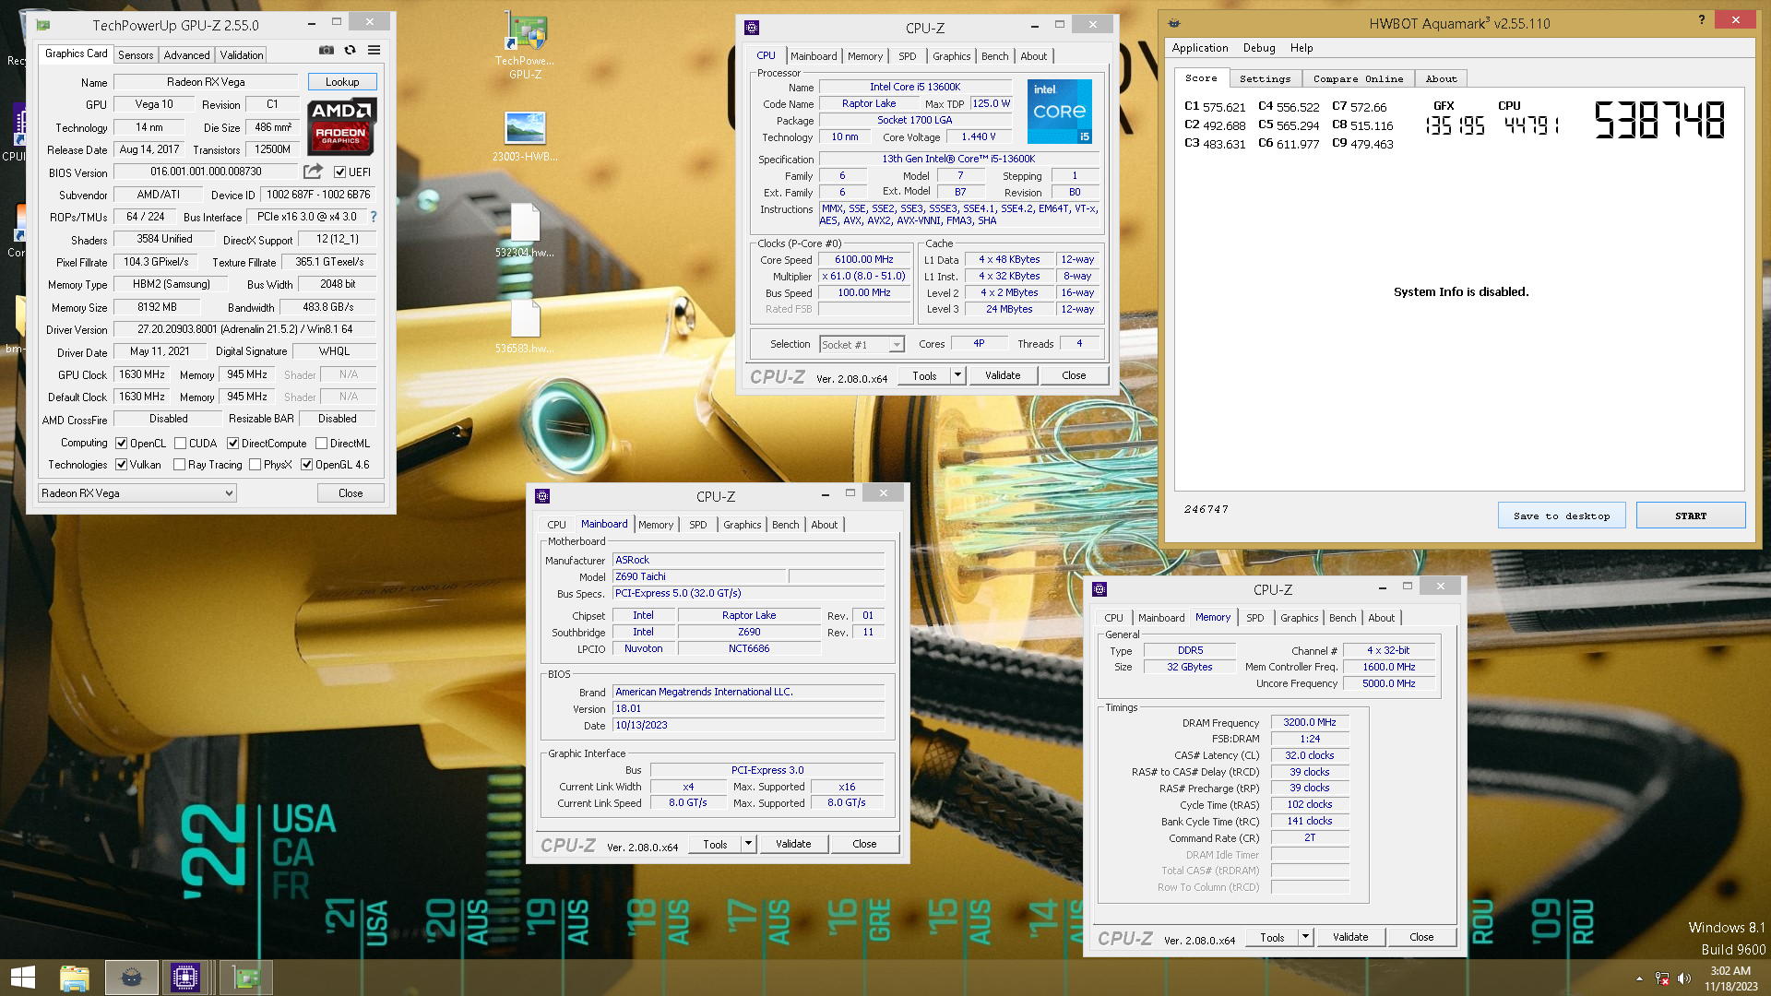Open Aquamark help question mark in title bar
The width and height of the screenshot is (1771, 996).
(1702, 19)
